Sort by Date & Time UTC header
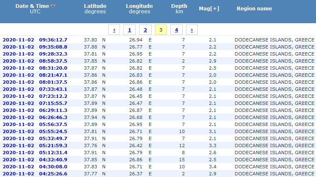The height and width of the screenshot is (177, 316). click(x=35, y=9)
